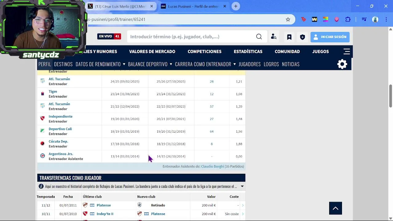Close the Lucas Pusineri tab
This screenshot has width=393, height=221.
pyautogui.click(x=225, y=6)
